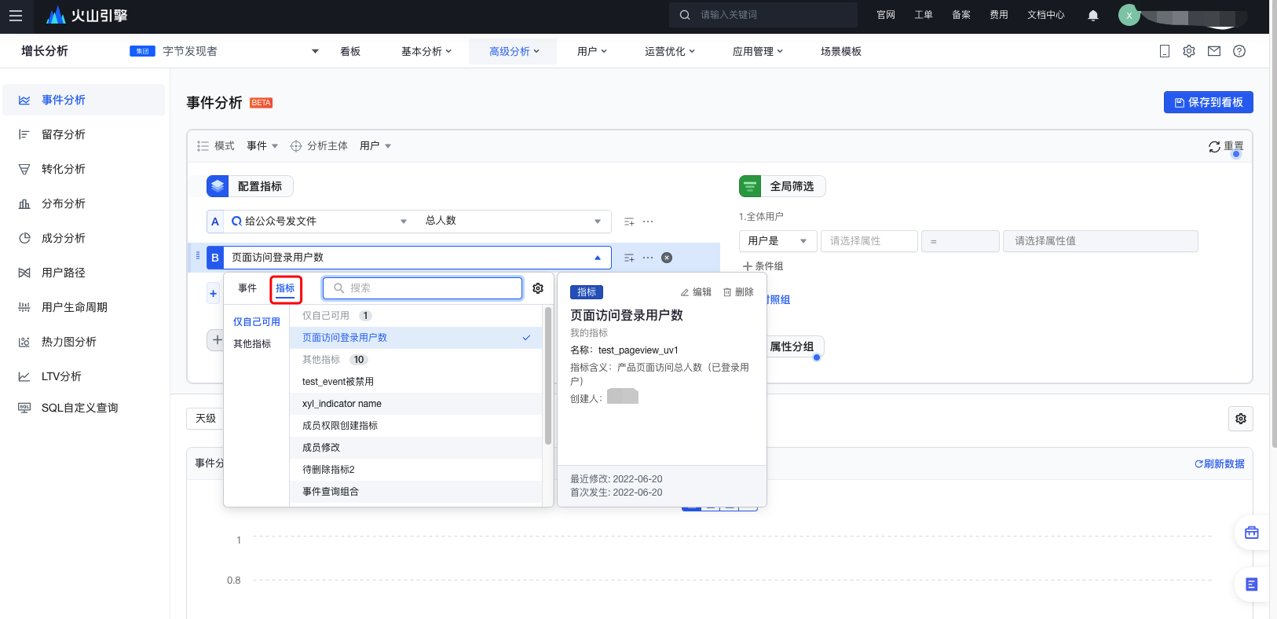Open the 总人数 measure dropdown
Viewport: 1277px width, 619px height.
(514, 222)
